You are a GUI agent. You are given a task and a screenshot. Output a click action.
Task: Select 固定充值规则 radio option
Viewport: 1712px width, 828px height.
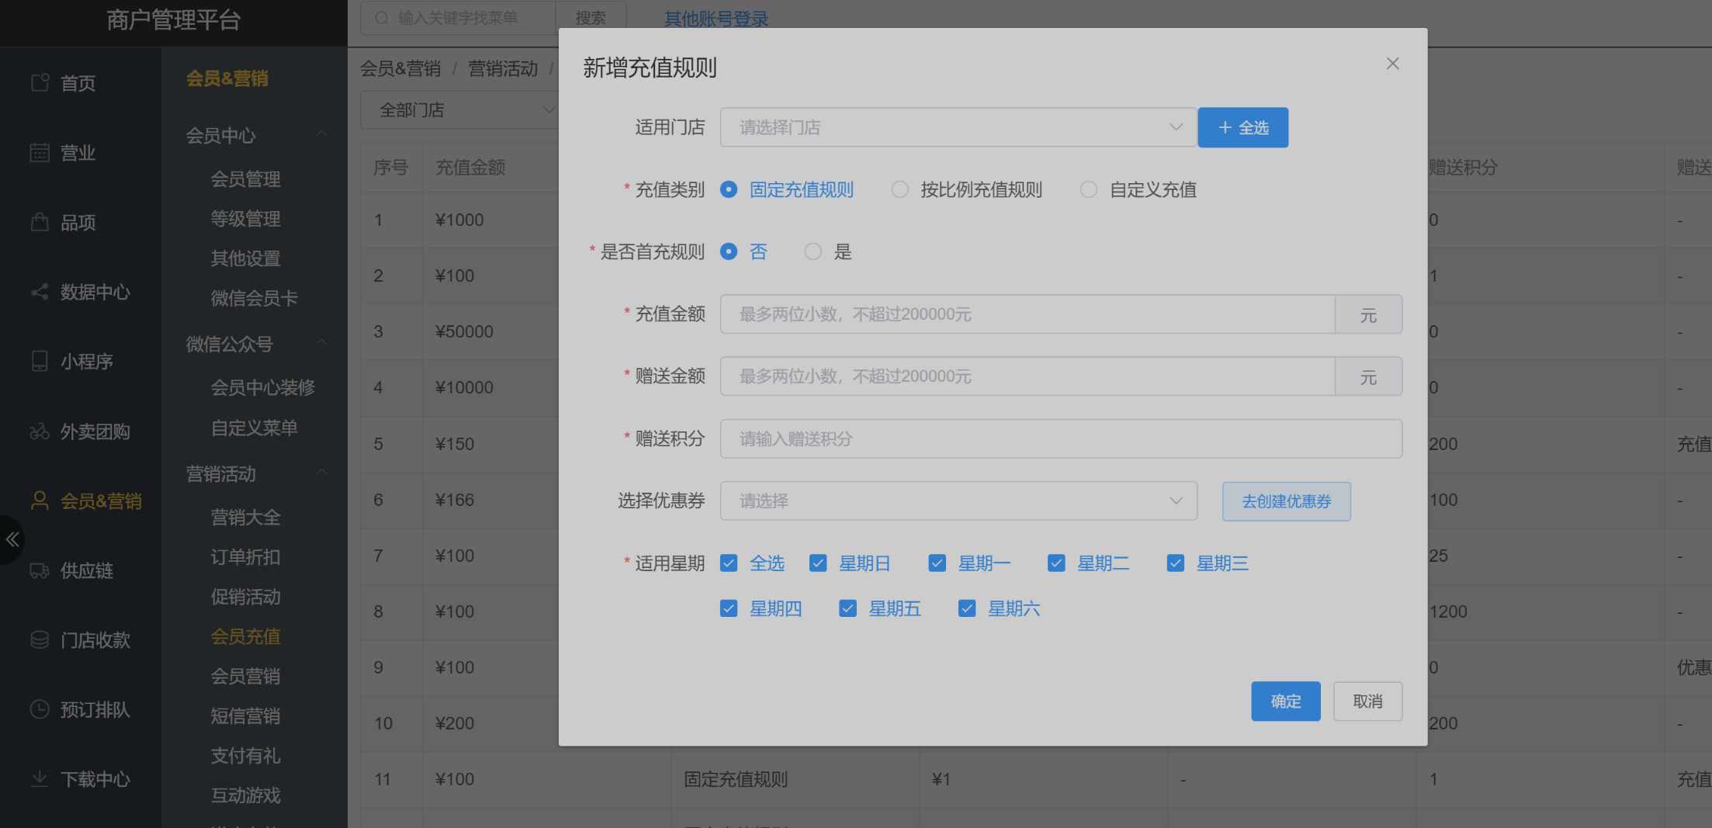tap(729, 189)
